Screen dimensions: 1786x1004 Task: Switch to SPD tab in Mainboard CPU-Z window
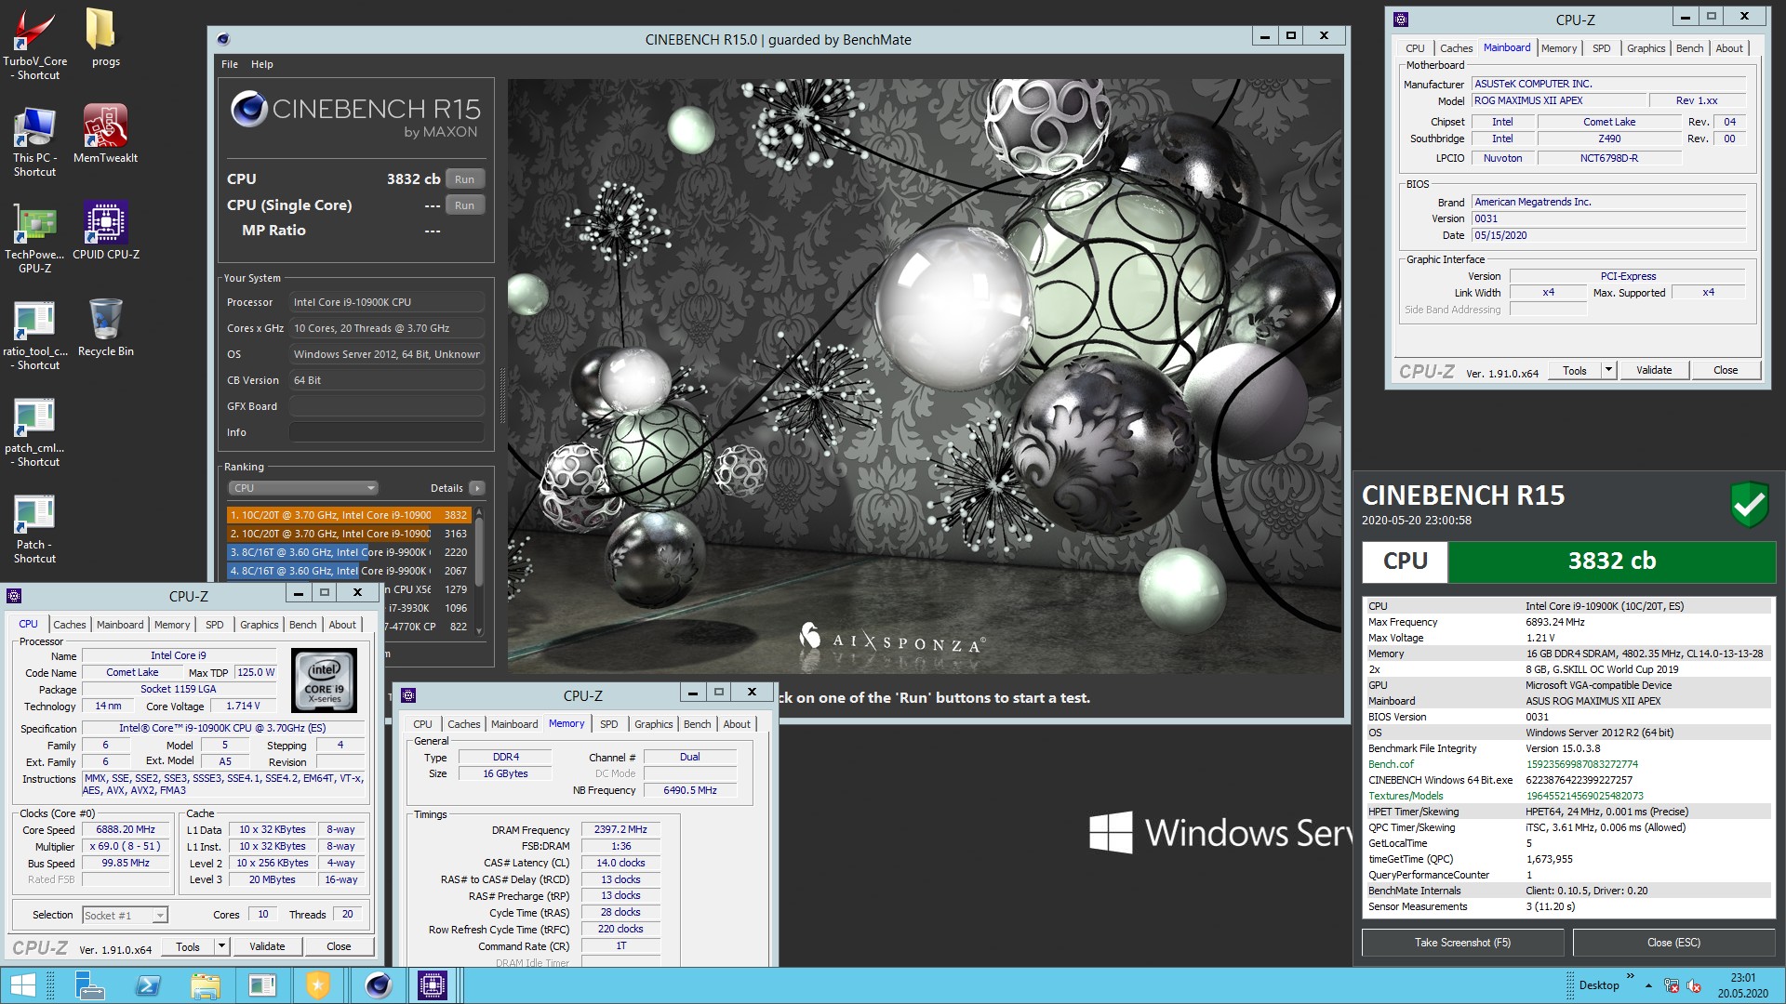[1601, 48]
